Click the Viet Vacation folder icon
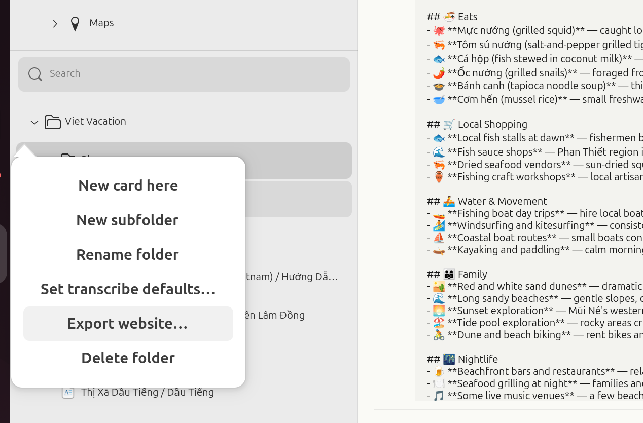The width and height of the screenshot is (643, 423). click(53, 122)
